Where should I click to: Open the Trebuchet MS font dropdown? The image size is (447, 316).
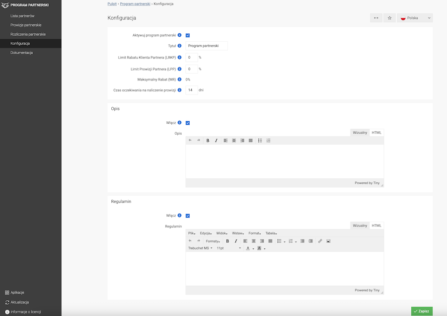200,248
